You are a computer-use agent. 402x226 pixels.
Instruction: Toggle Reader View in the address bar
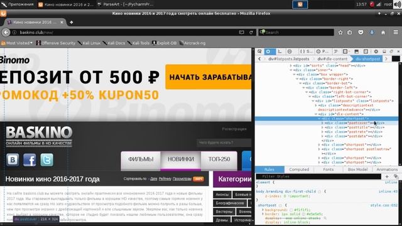pos(241,32)
